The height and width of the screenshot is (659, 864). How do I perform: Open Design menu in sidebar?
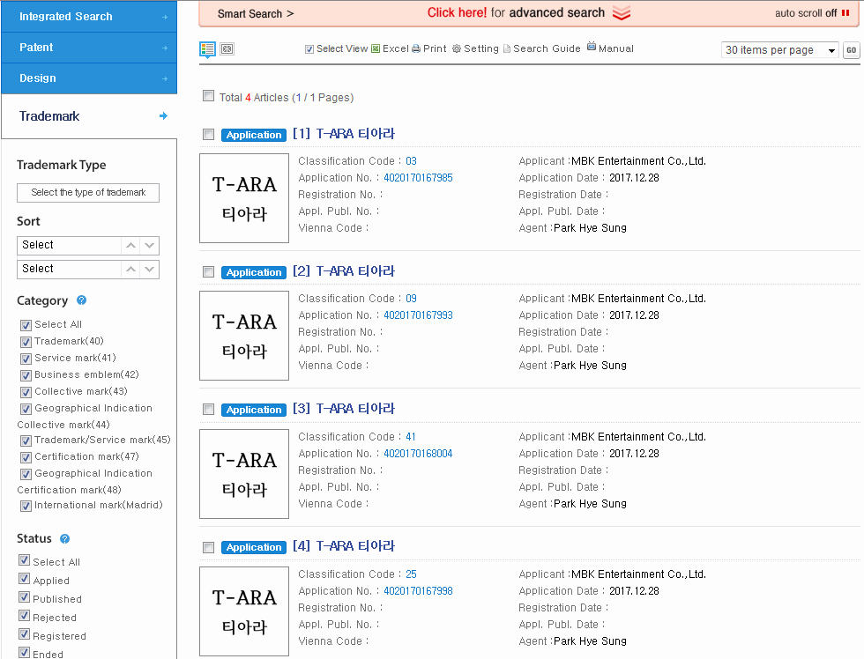click(x=89, y=78)
